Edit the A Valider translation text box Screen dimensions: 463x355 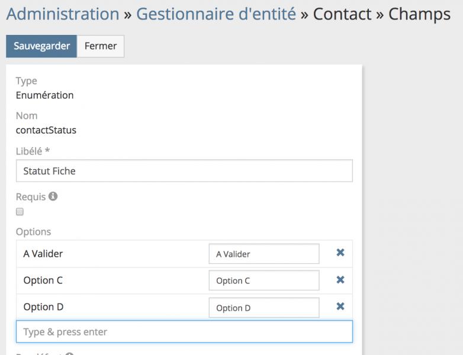[263, 254]
